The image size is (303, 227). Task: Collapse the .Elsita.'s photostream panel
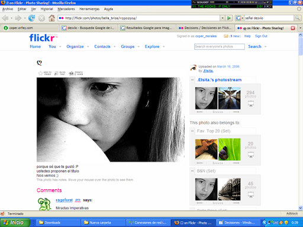click(192, 80)
